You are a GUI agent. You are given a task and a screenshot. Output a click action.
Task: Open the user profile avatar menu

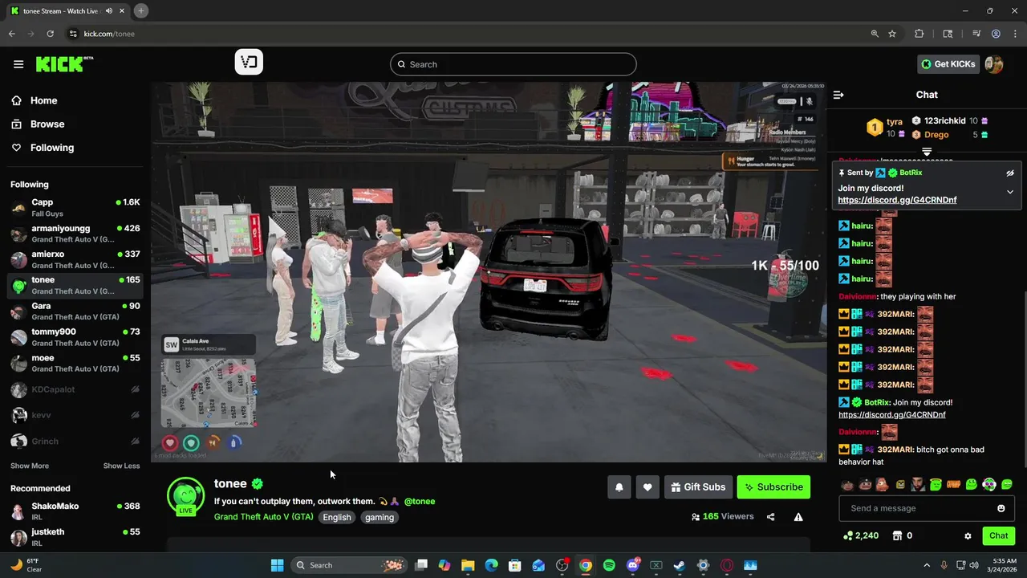994,64
